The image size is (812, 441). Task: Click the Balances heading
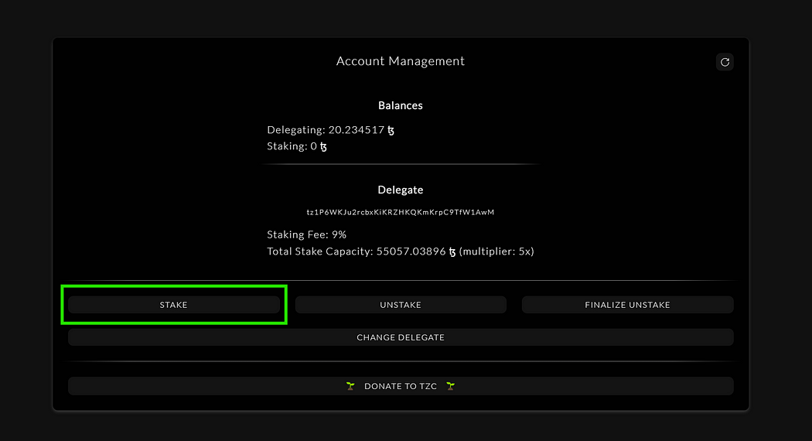click(401, 105)
